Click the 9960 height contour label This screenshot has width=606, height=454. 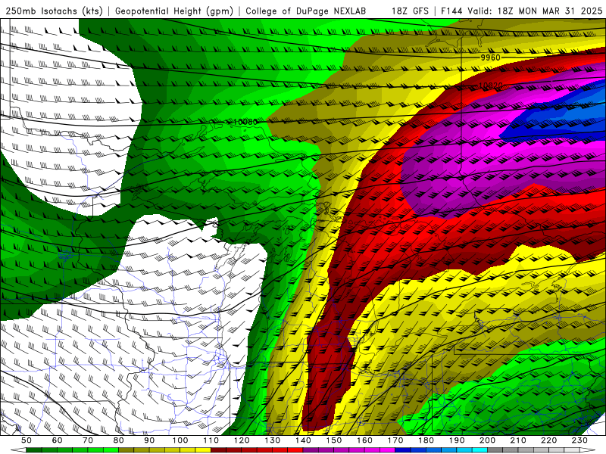pos(490,58)
